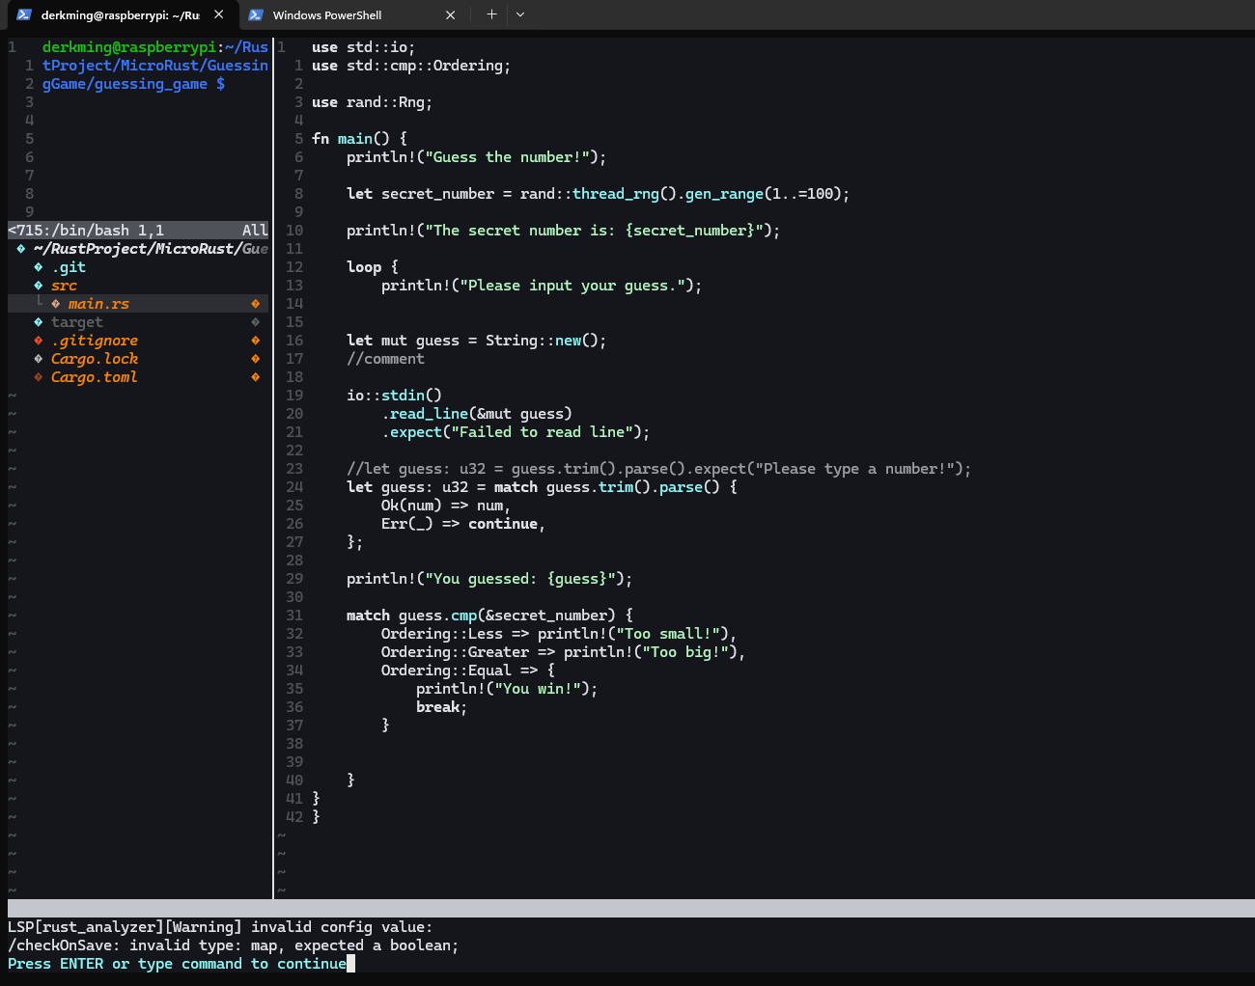The width and height of the screenshot is (1255, 986).
Task: Click the icon before Cargo.lock
Action: click(39, 359)
